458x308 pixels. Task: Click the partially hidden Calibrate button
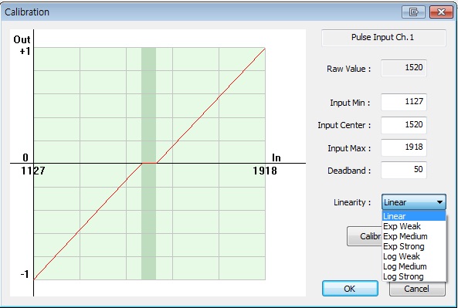click(365, 236)
